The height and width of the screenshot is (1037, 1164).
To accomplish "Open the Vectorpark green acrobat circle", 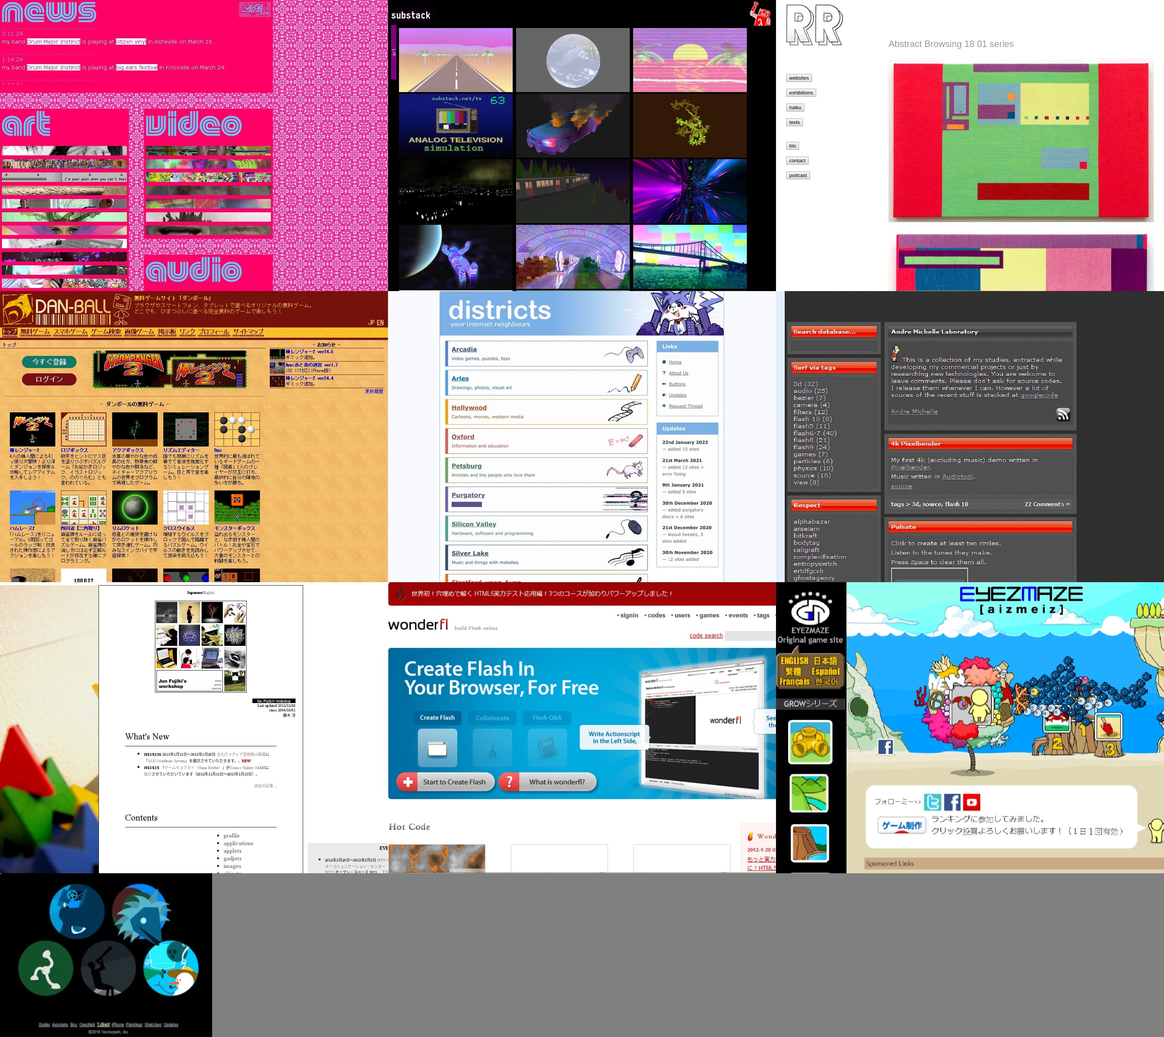I will click(x=46, y=968).
